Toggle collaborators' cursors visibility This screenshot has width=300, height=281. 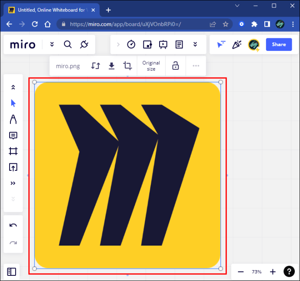pos(221,44)
